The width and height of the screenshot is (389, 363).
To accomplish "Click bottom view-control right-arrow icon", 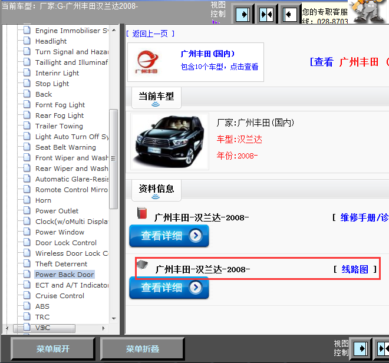I will pyautogui.click(x=361, y=349).
